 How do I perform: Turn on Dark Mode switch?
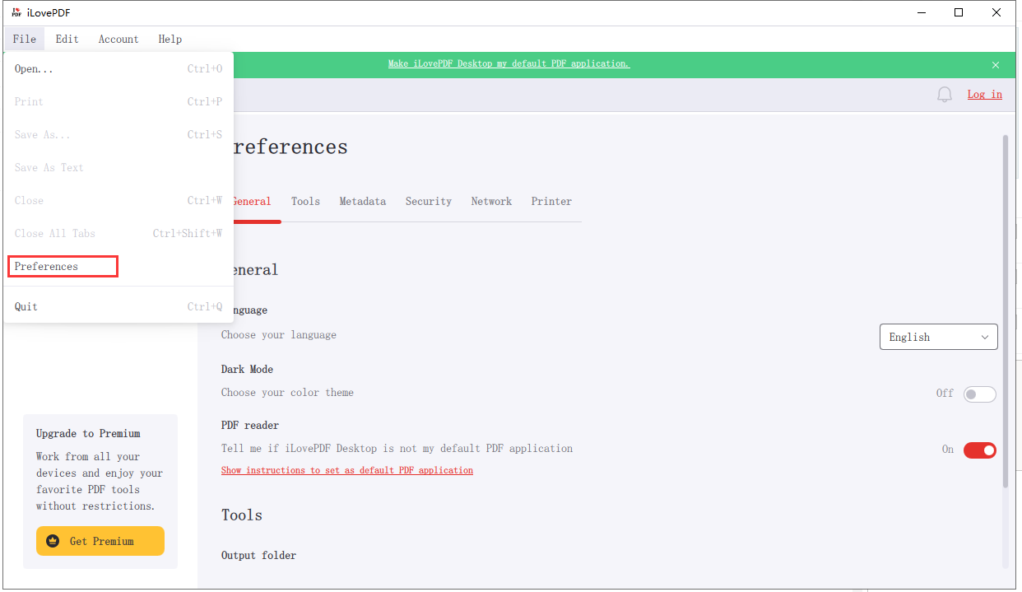[x=980, y=394]
